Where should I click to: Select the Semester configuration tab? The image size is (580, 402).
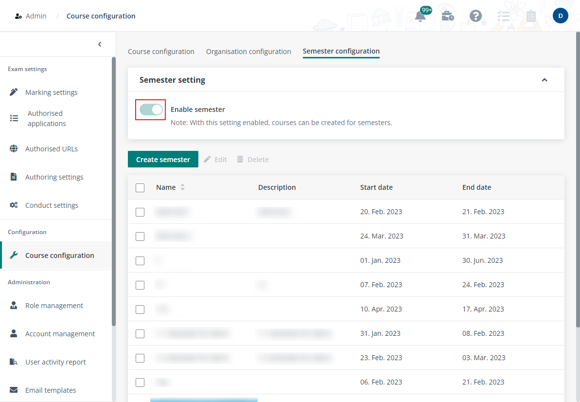coord(341,51)
